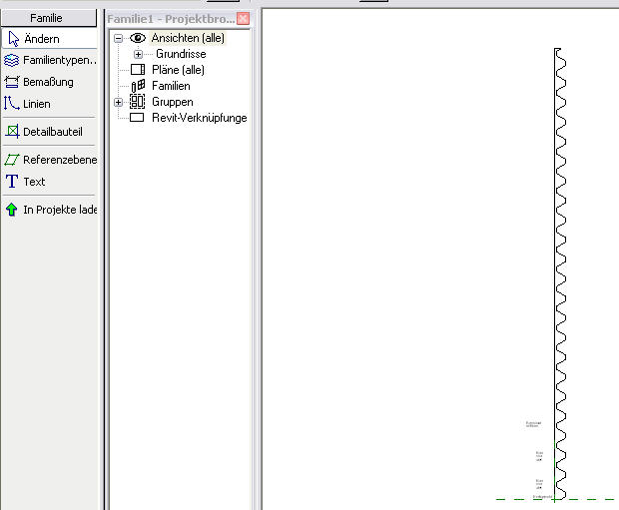Click the Referenzebene command label

click(x=60, y=160)
